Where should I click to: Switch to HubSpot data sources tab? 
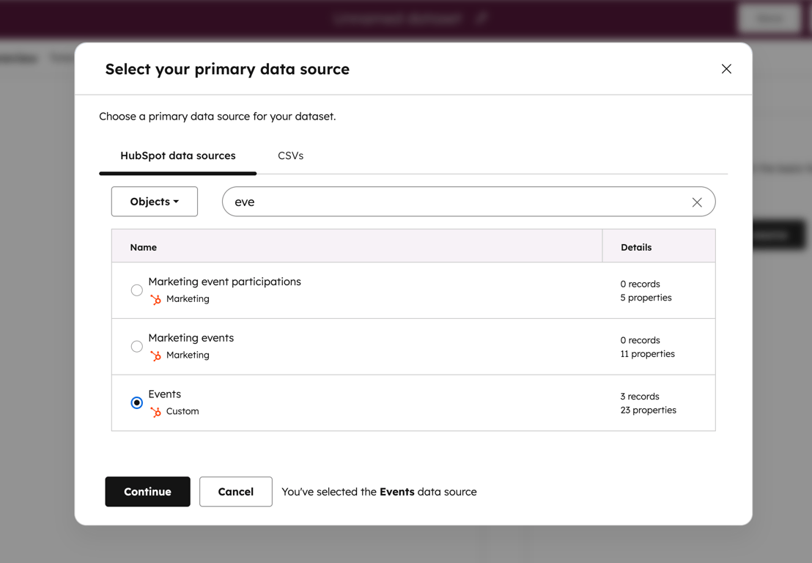click(x=178, y=155)
